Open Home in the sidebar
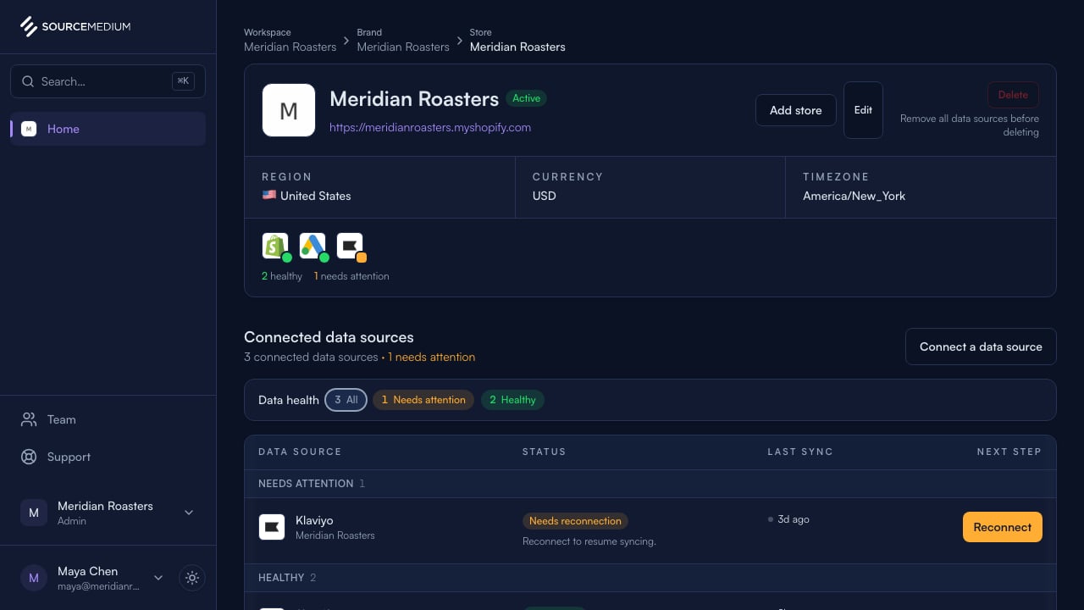This screenshot has width=1084, height=610. [x=108, y=129]
